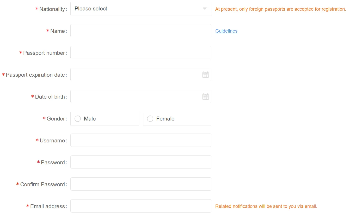Focus the Confirm Password field
This screenshot has height=217, width=349.
(141, 184)
